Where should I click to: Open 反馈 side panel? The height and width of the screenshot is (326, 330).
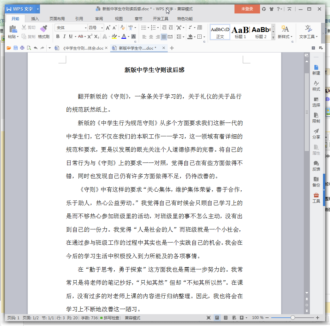316,166
